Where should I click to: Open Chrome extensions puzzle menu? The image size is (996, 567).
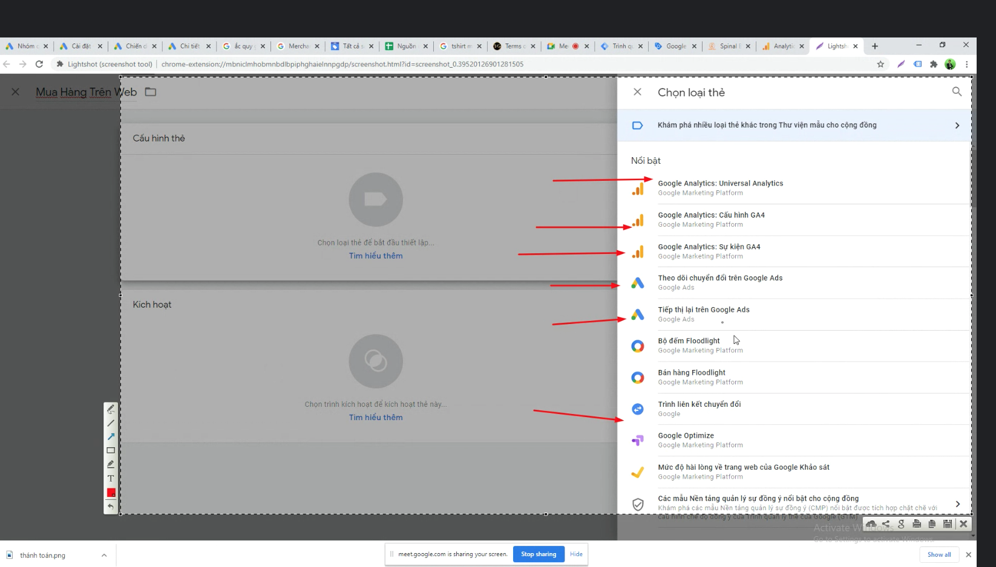click(934, 64)
